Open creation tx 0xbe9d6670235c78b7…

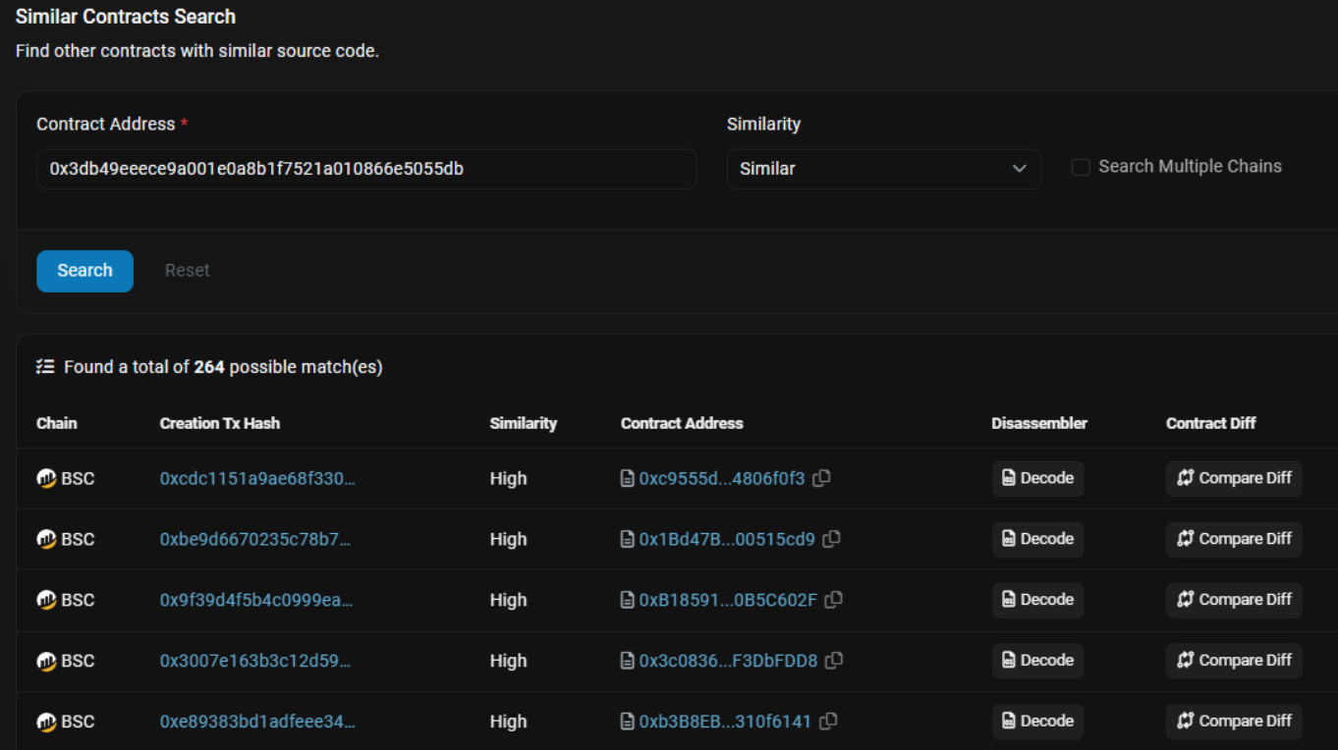tap(255, 540)
